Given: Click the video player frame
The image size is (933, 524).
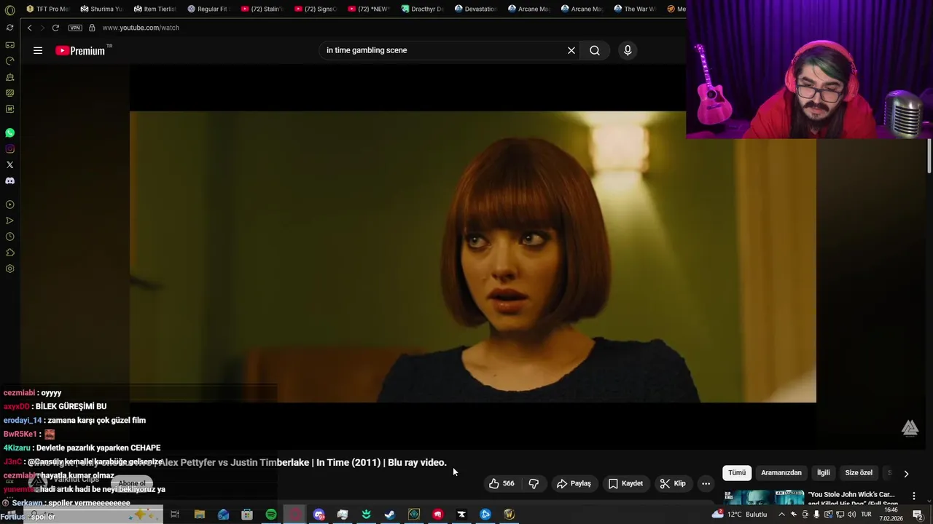Looking at the screenshot, I should 473,257.
